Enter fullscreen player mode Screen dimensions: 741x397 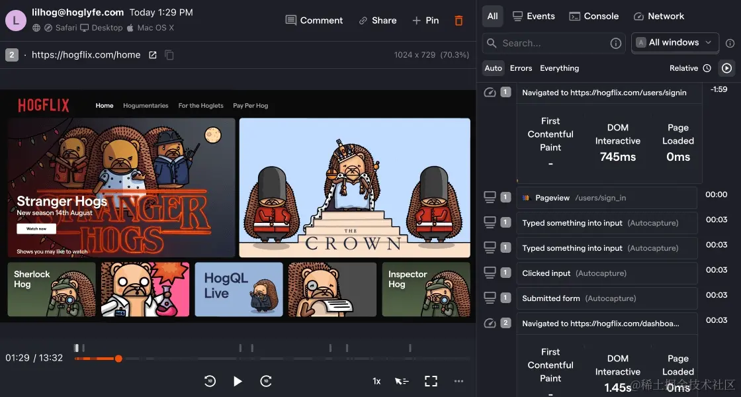click(431, 381)
